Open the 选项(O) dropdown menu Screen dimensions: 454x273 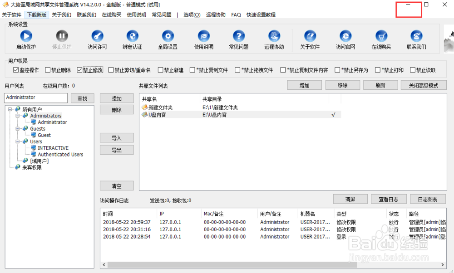click(x=192, y=15)
